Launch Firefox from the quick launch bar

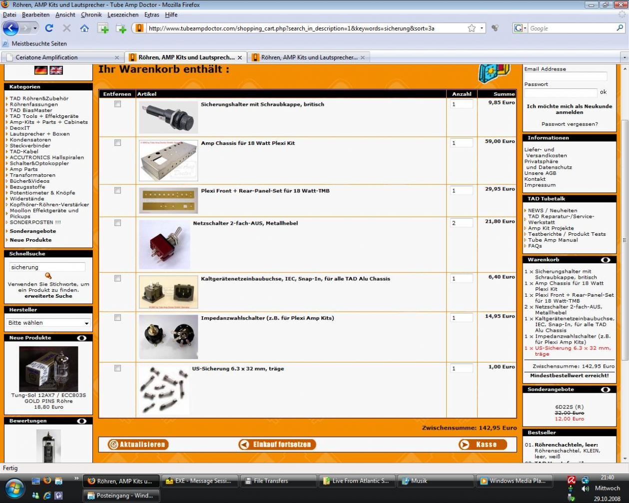coord(47,481)
